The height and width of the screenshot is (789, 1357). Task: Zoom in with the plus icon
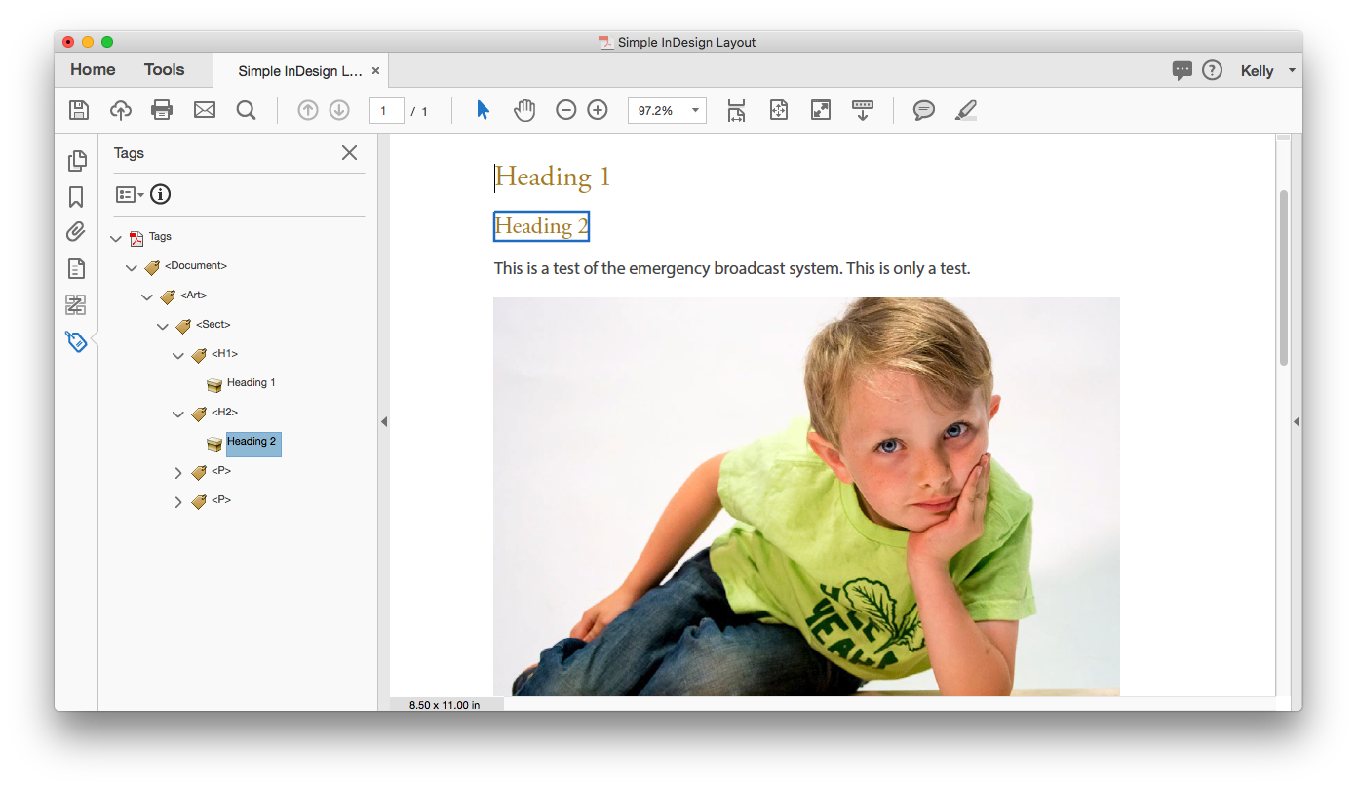(x=598, y=110)
